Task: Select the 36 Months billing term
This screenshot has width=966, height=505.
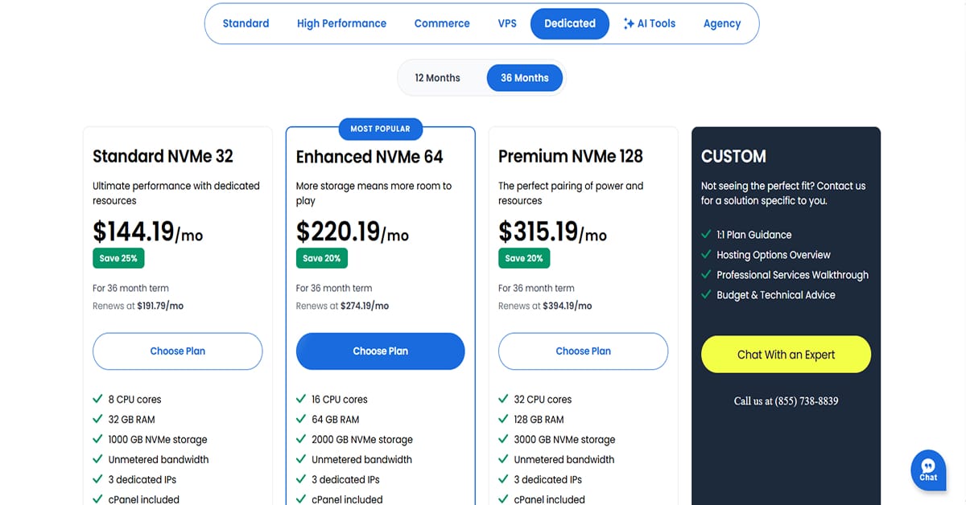Action: [525, 78]
